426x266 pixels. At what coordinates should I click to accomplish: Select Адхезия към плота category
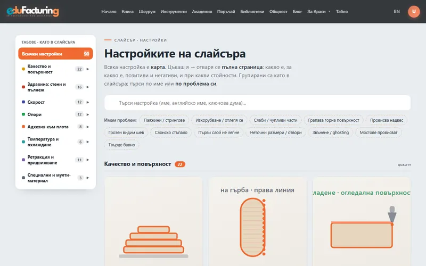(x=55, y=127)
